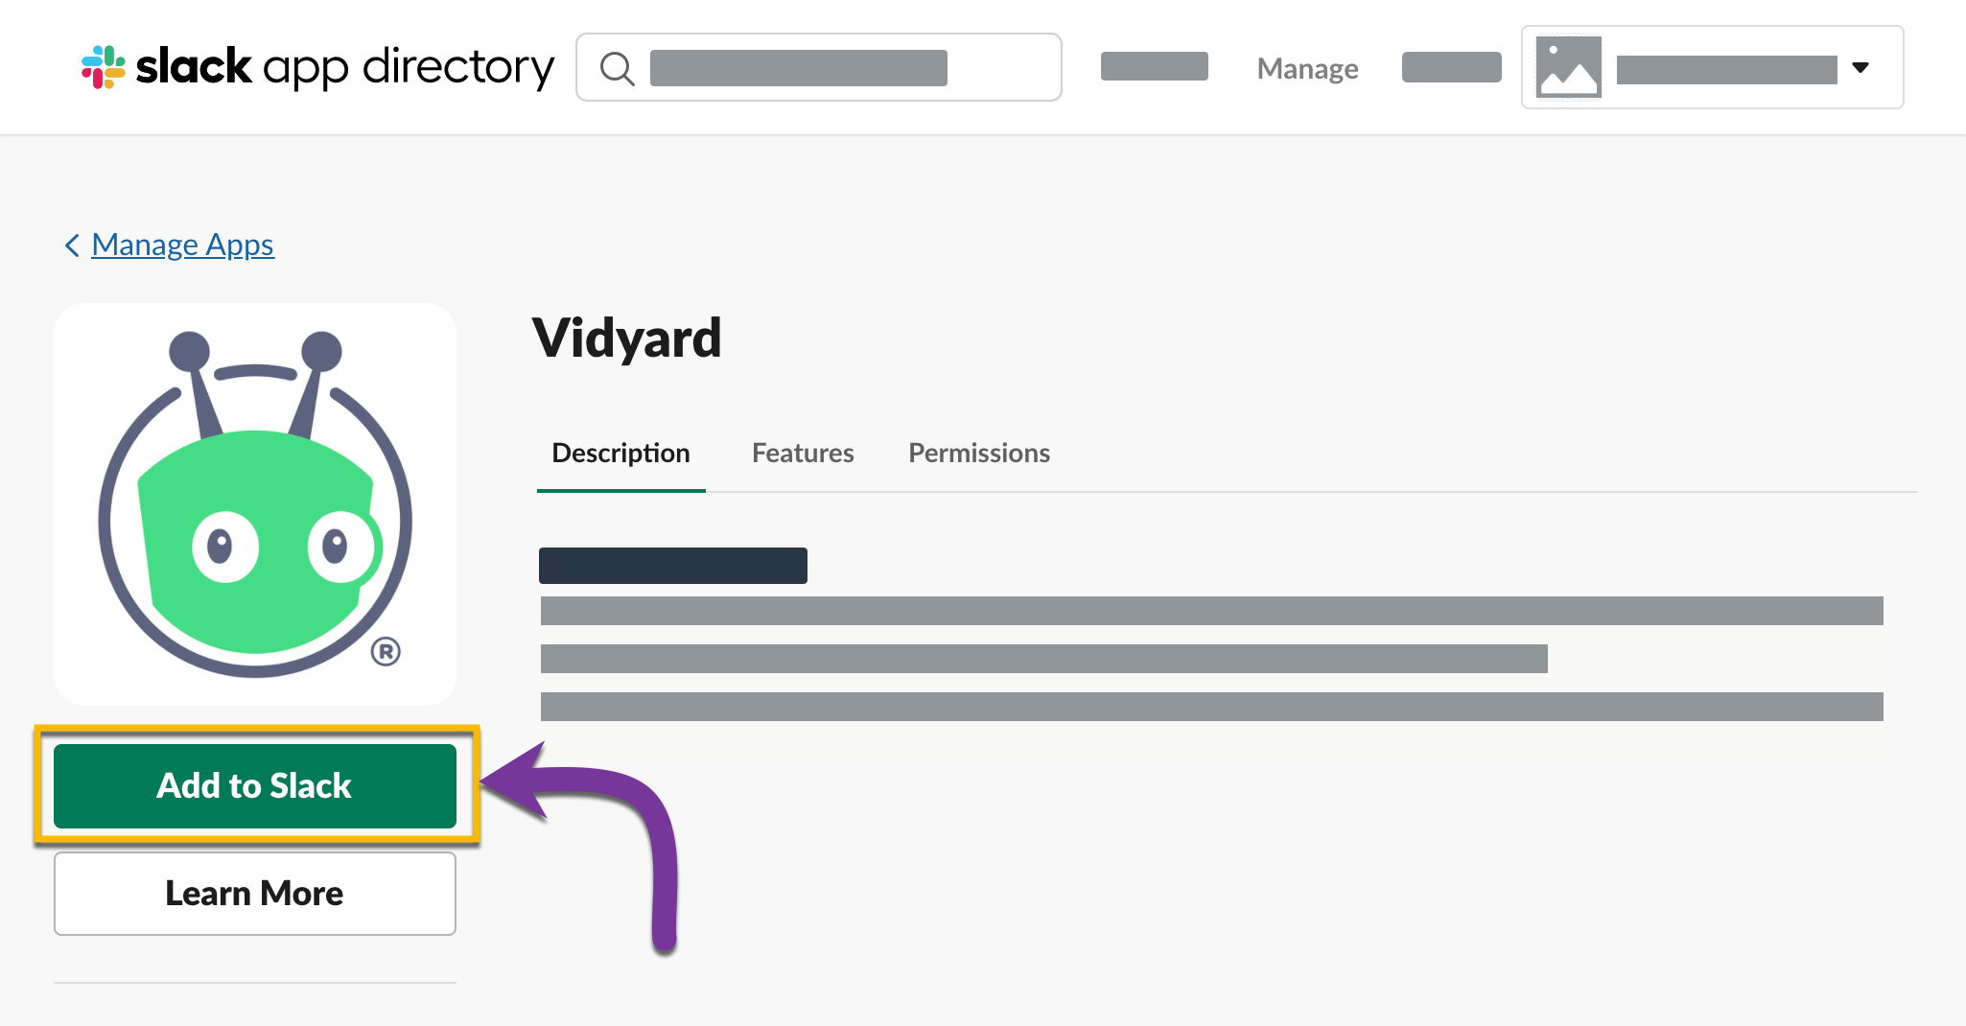Expand the workspace selector box

(x=1713, y=67)
